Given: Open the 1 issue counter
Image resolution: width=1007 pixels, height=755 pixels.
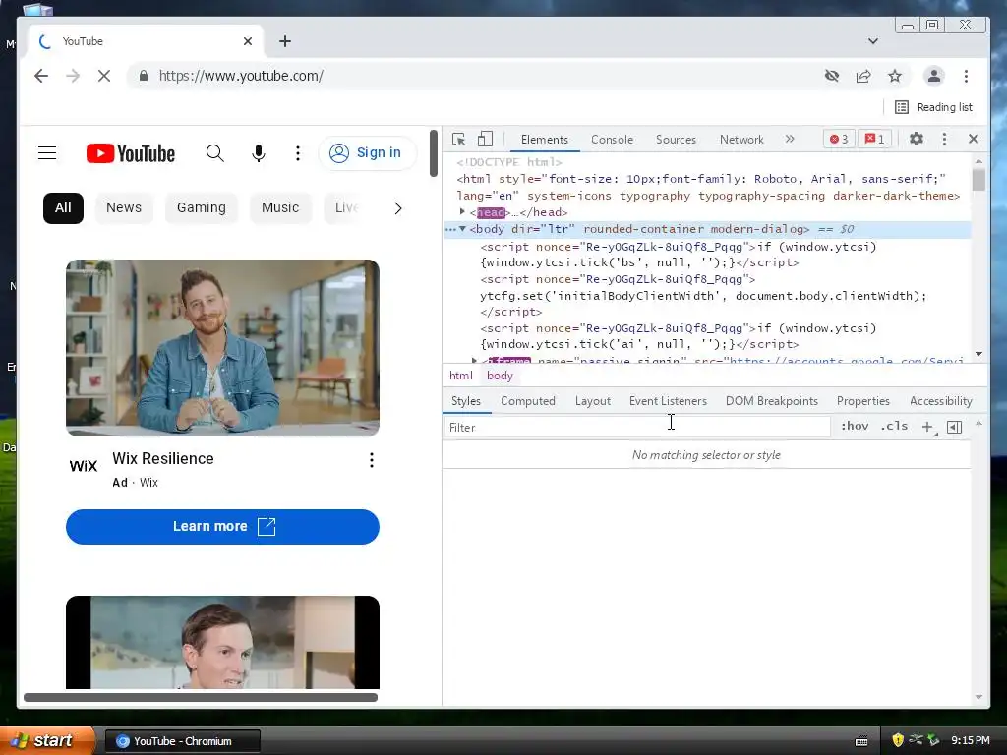Looking at the screenshot, I should tap(874, 139).
